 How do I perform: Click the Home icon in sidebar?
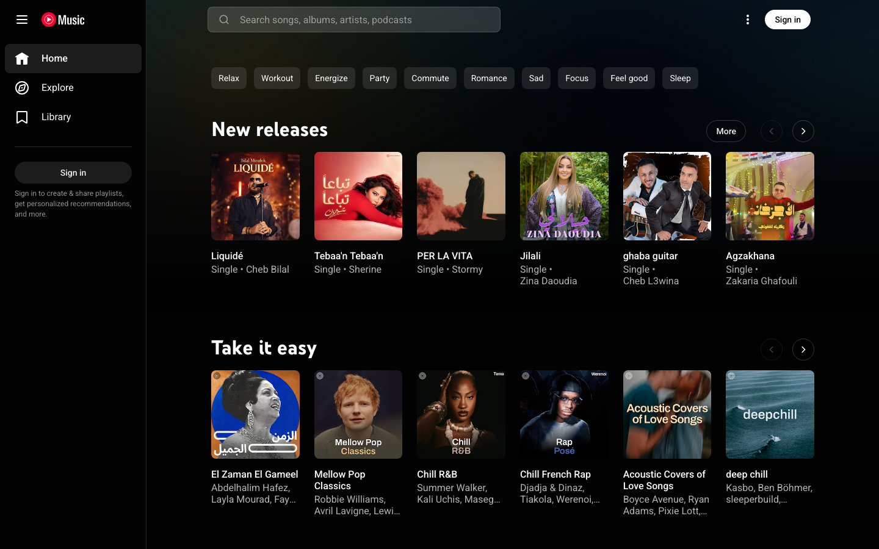[22, 59]
